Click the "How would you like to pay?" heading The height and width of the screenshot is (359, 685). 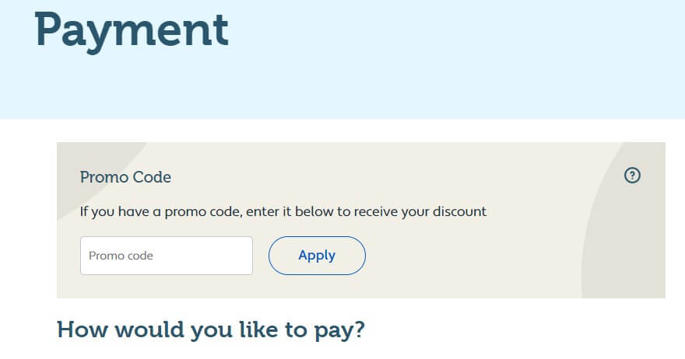point(211,329)
